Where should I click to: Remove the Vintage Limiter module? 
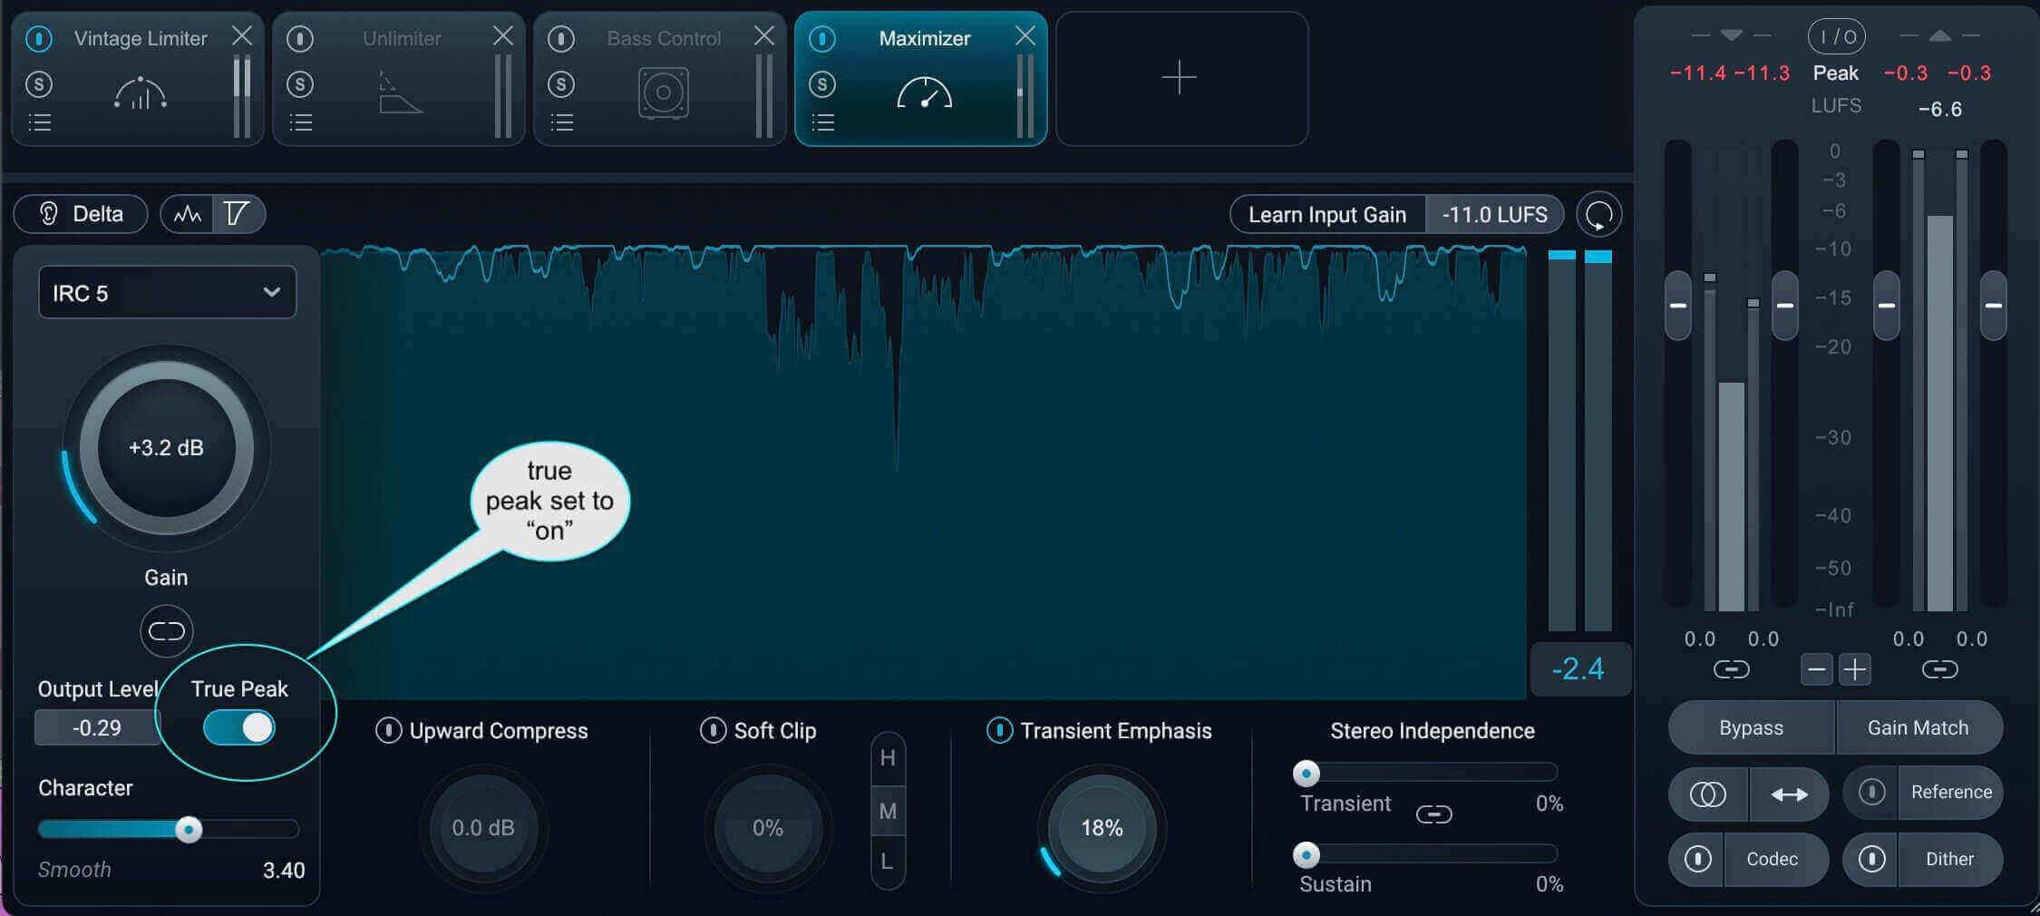point(242,36)
